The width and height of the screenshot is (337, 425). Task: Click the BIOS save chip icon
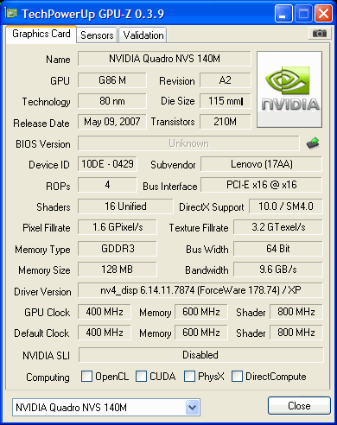pyautogui.click(x=313, y=143)
